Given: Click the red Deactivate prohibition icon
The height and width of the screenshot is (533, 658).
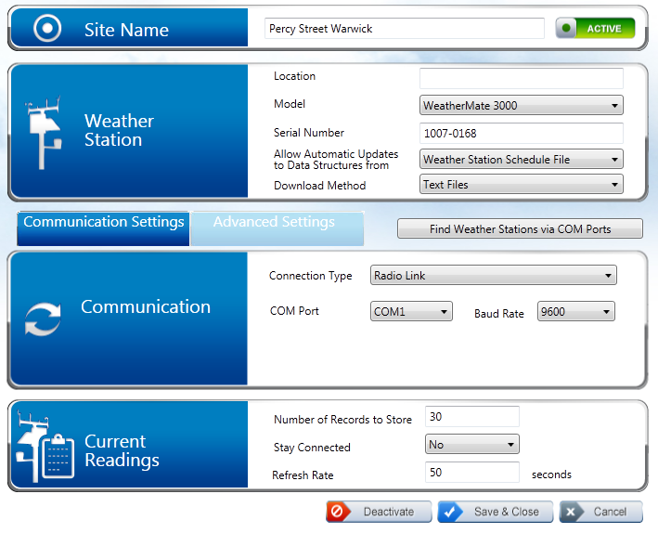Looking at the screenshot, I should point(340,512).
